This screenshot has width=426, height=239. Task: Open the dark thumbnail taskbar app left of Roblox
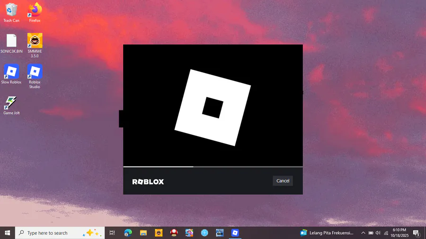pyautogui.click(x=220, y=233)
